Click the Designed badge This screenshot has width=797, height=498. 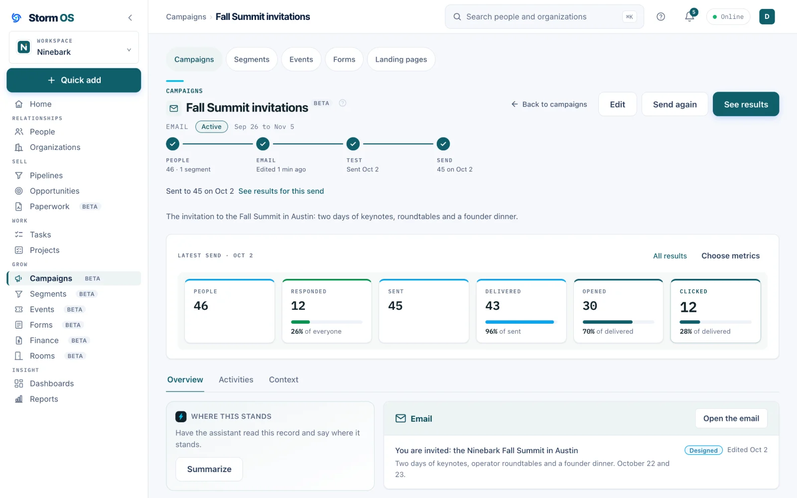pyautogui.click(x=703, y=450)
